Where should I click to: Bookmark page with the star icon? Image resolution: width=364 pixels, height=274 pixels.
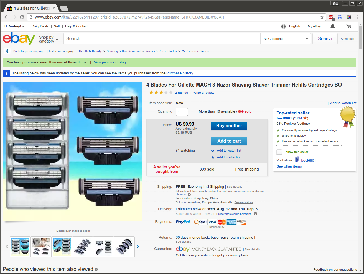322,17
